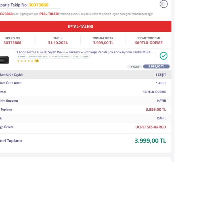
Task: Select the Siyah tag
Action: (86, 56)
